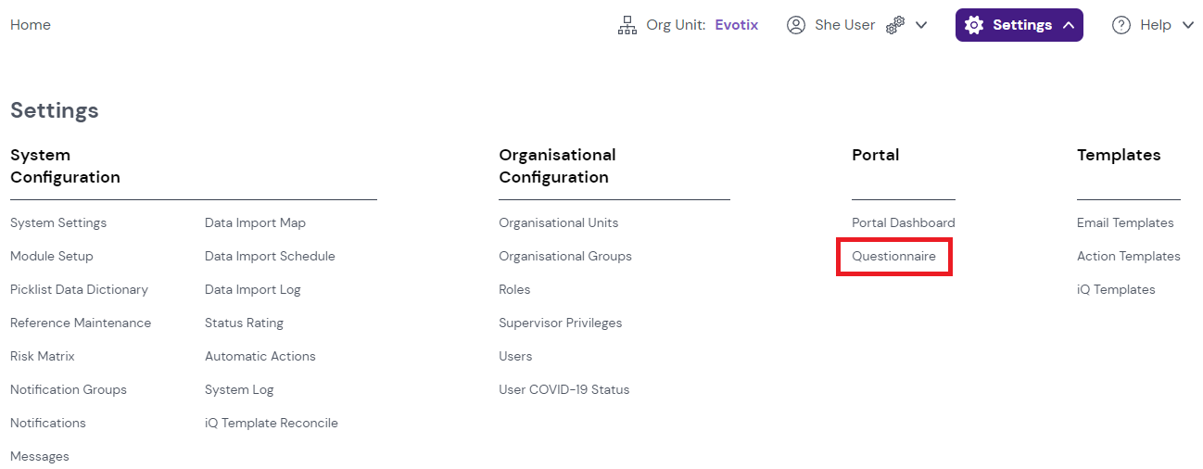Screen dimensions: 1203x469
Task: Expand the She User dropdown chevron
Action: pyautogui.click(x=921, y=25)
